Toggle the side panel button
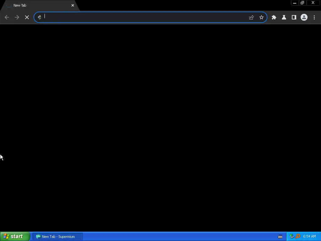 pos(294,18)
